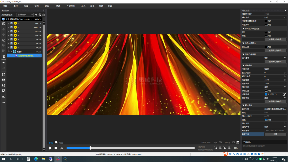The width and height of the screenshot is (288, 162).
Task: Open the 素材 menu
Action: coord(15,6)
